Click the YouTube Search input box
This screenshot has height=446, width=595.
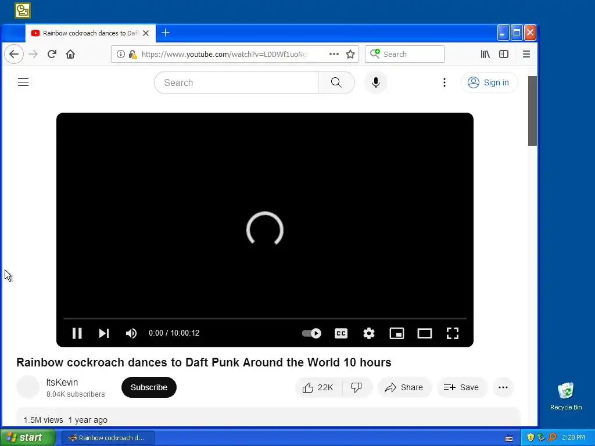point(236,82)
